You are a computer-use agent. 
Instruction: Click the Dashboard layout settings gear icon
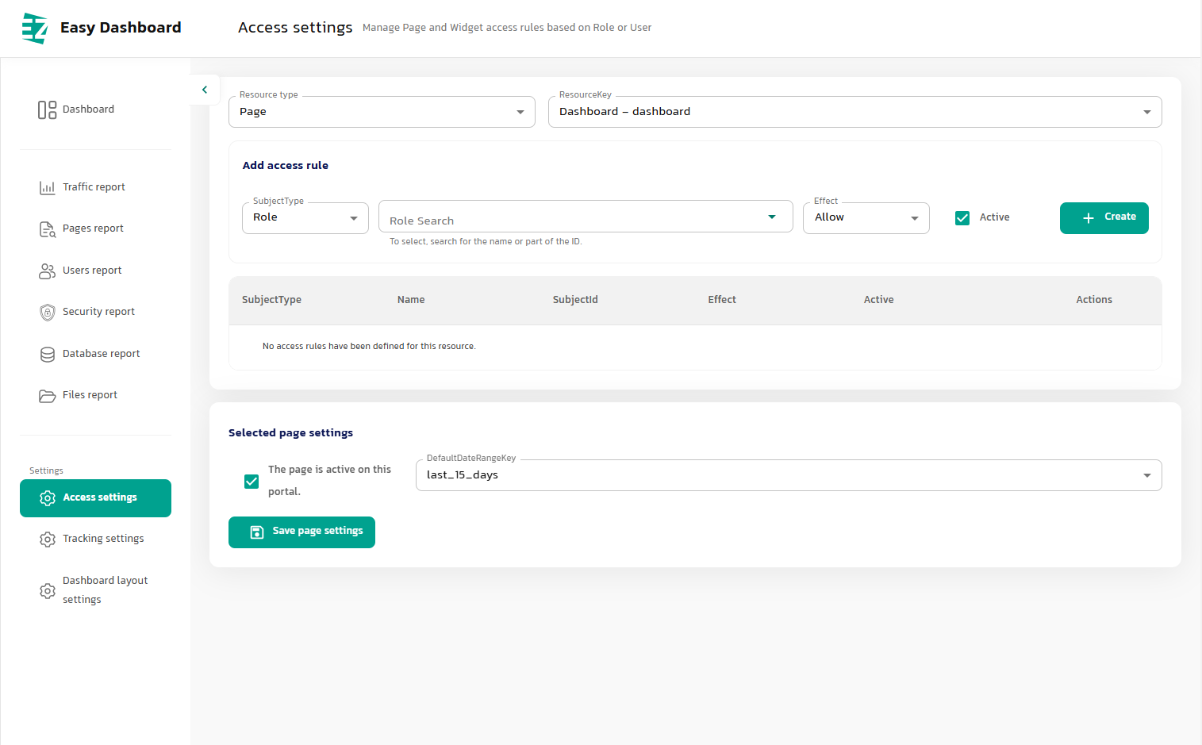[47, 590]
